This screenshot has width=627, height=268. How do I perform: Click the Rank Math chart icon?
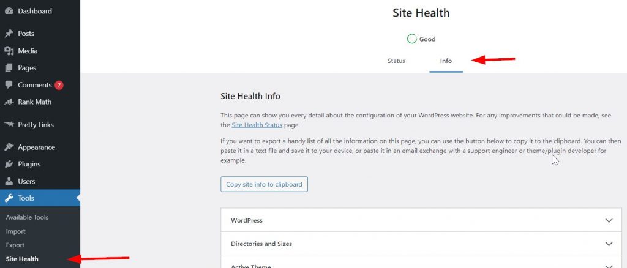pyautogui.click(x=9, y=102)
